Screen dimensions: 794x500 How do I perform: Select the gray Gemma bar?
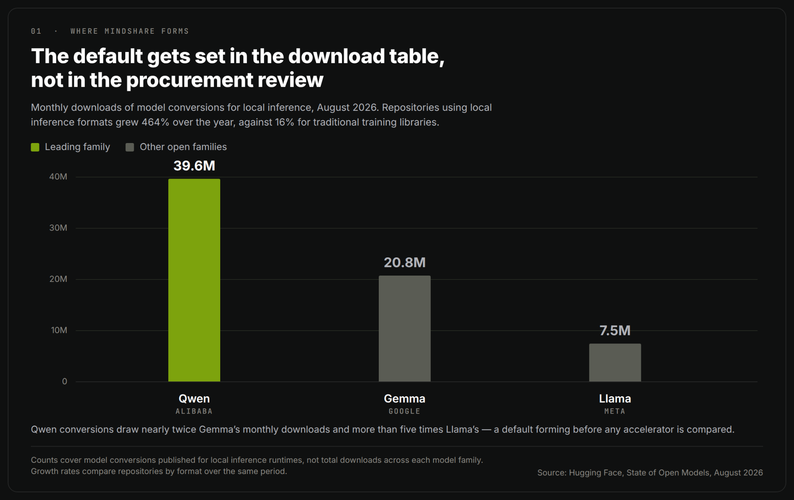coord(404,329)
